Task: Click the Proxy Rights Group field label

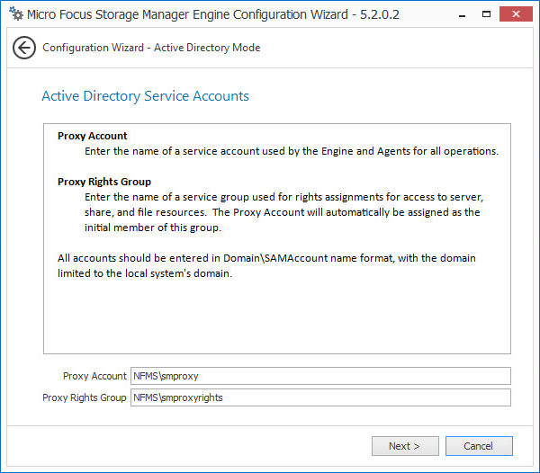Action: point(85,397)
